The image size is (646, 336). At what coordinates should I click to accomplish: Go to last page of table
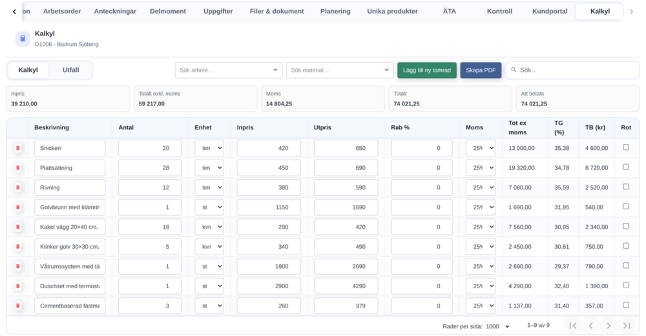click(627, 326)
